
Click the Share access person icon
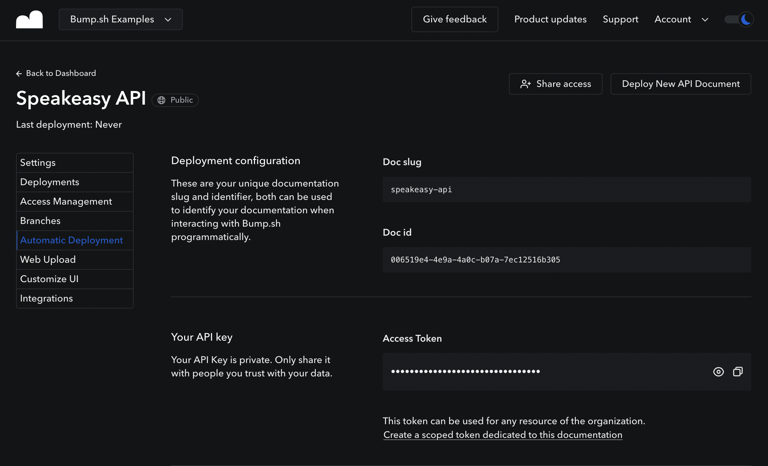(525, 84)
